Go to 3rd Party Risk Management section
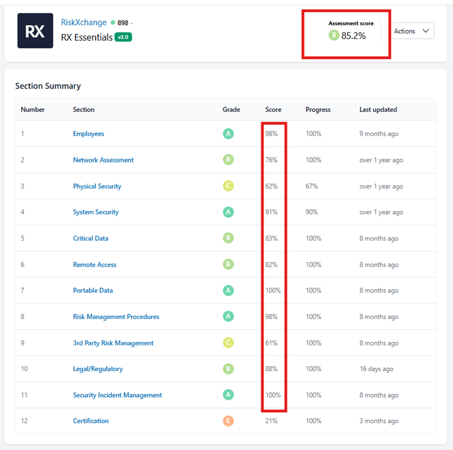 (113, 343)
